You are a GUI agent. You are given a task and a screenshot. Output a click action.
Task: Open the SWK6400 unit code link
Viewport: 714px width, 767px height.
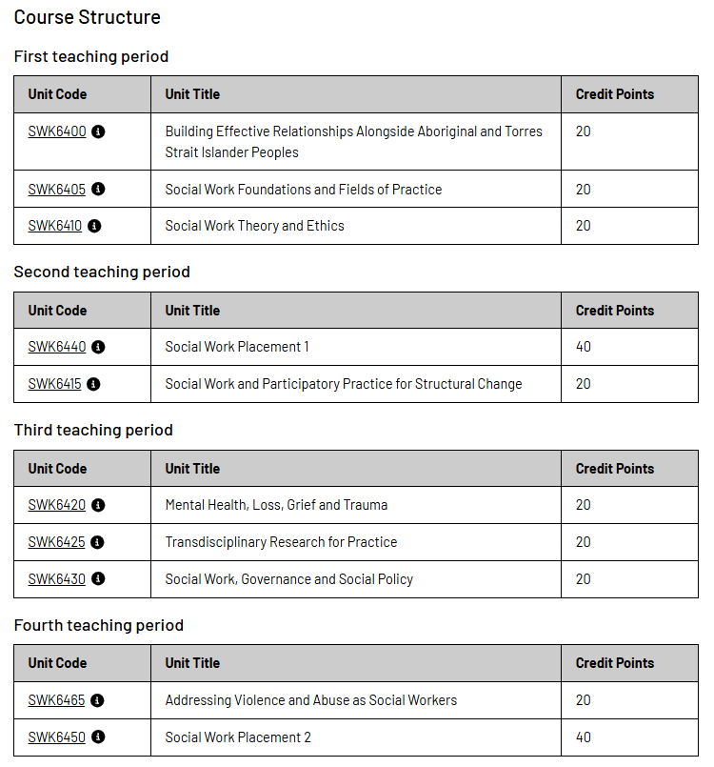[x=57, y=131]
